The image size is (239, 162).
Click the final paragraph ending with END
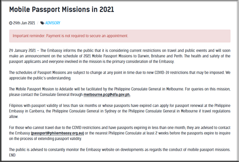(x=119, y=152)
